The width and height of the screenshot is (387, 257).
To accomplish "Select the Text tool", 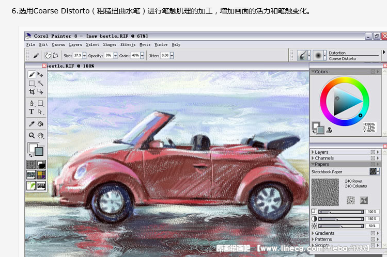I will click(x=32, y=111).
